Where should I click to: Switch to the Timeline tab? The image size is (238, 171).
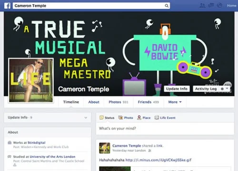pyautogui.click(x=71, y=102)
